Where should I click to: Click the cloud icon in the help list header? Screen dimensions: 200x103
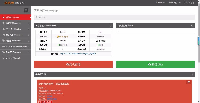click(x=37, y=74)
